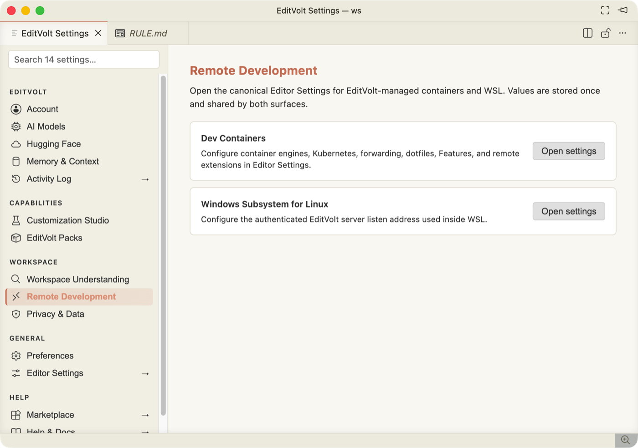Click the Windows Subsystem for Linux title

click(265, 204)
